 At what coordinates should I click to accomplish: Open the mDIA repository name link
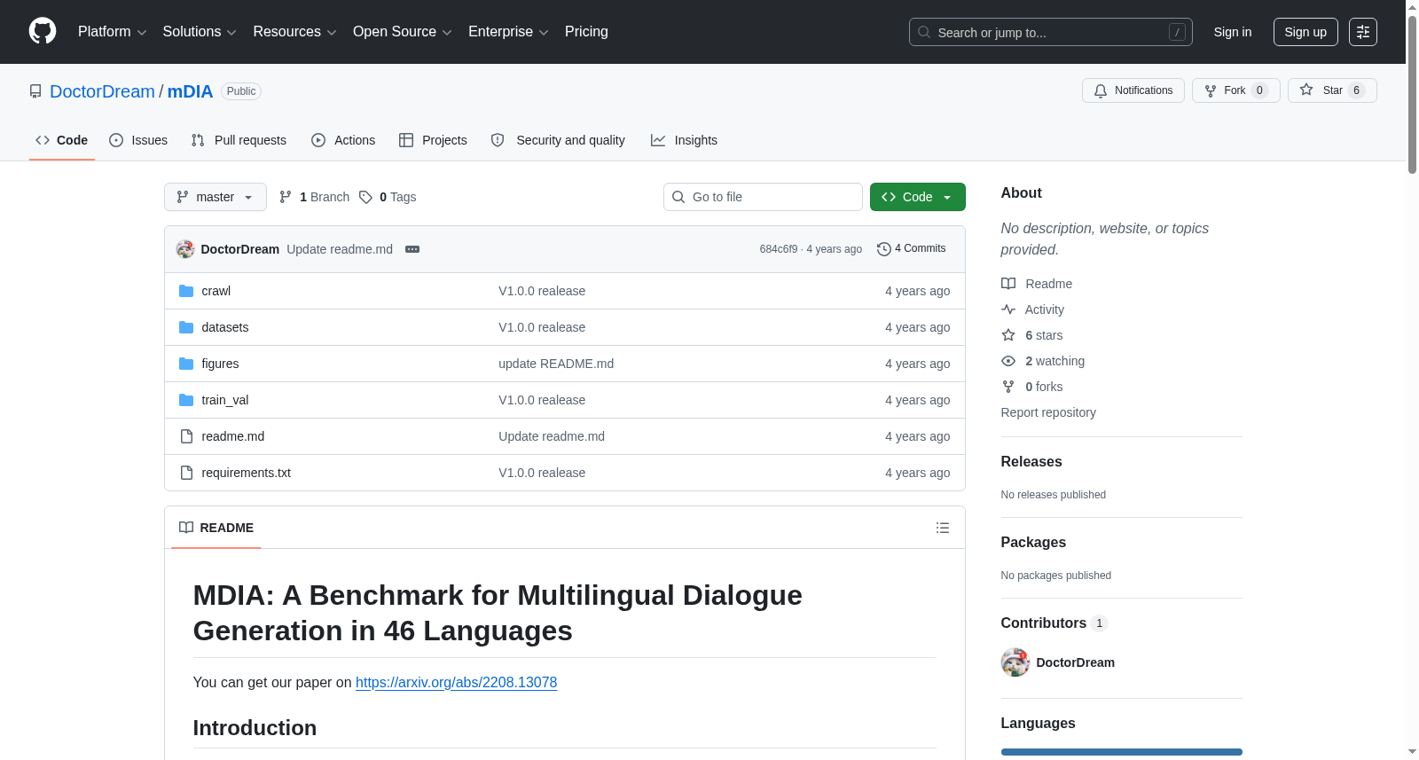[190, 91]
